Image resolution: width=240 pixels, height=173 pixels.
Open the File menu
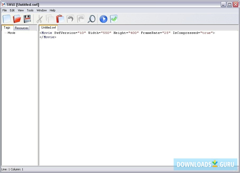(4, 10)
